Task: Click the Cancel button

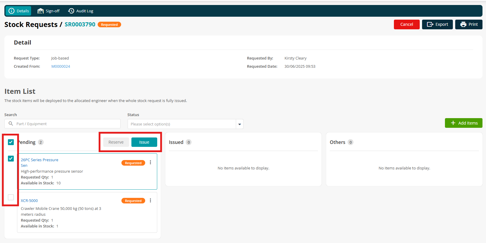Action: [x=407, y=24]
